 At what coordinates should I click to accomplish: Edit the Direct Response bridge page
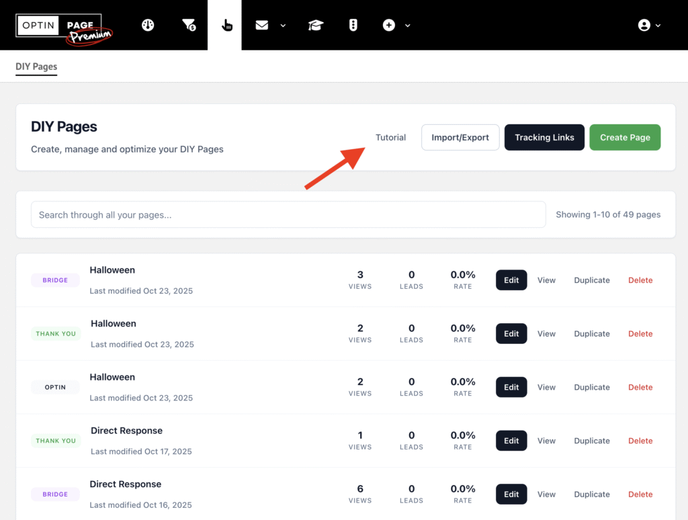coord(511,494)
